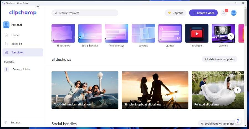
Task: Click the Settings gear icon
Action: click(6, 122)
